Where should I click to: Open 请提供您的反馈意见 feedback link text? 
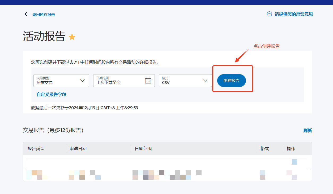point(294,14)
